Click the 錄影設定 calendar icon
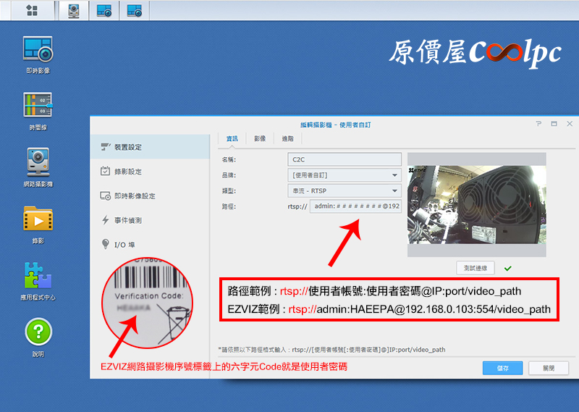 point(105,171)
